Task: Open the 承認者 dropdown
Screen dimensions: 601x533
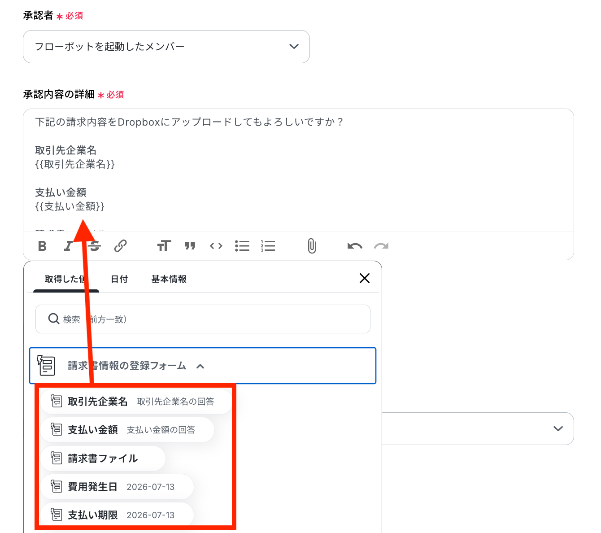Action: pyautogui.click(x=166, y=47)
